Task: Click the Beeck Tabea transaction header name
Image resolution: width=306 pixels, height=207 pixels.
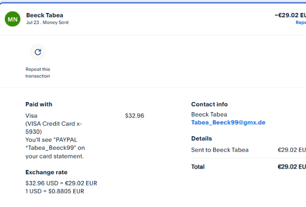Action: tap(45, 15)
